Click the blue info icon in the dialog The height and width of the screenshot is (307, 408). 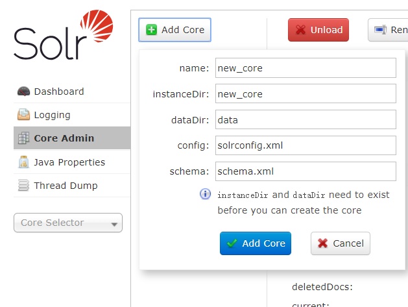(x=206, y=194)
